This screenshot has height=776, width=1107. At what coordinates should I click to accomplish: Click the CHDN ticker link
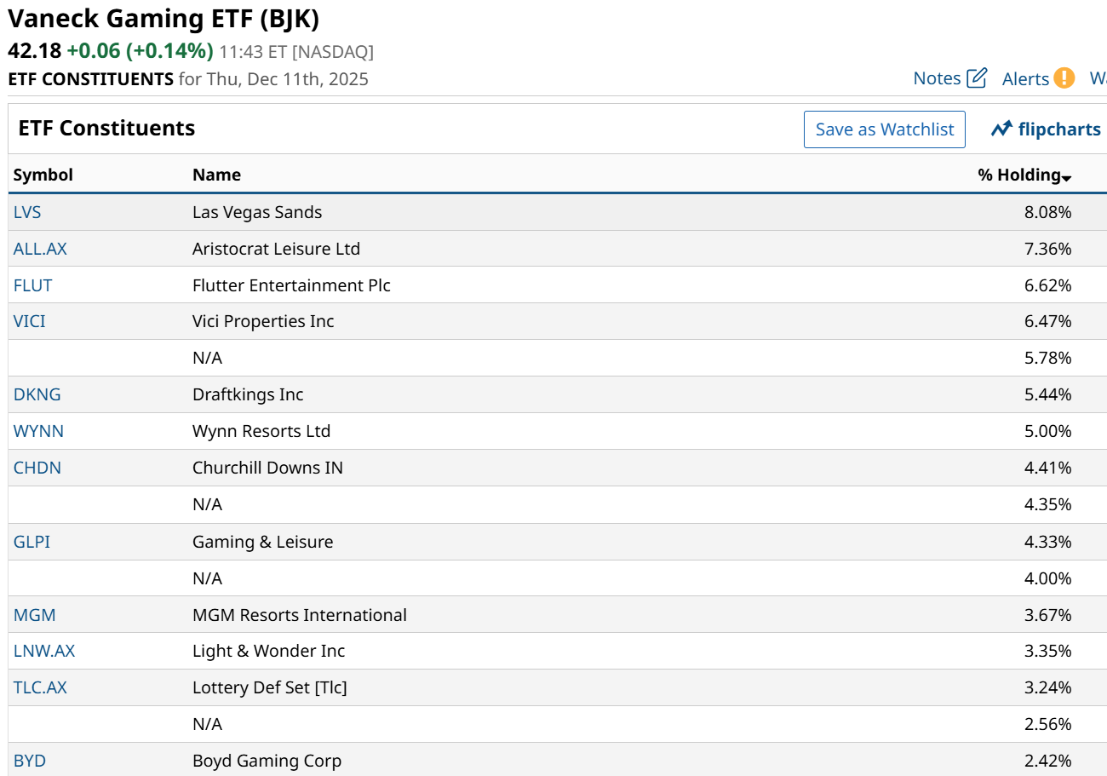37,468
